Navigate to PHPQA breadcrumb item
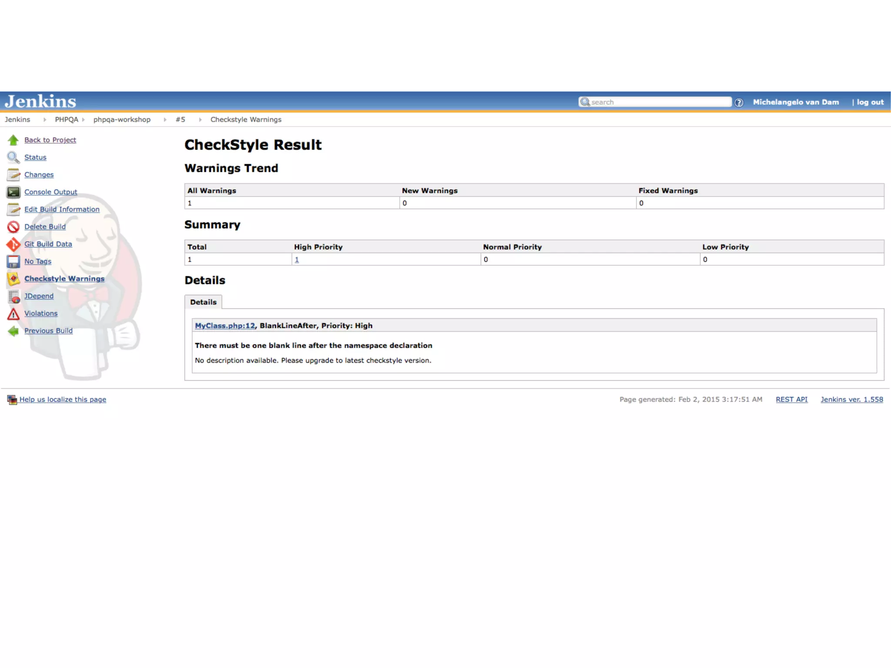The width and height of the screenshot is (891, 668). click(x=67, y=120)
